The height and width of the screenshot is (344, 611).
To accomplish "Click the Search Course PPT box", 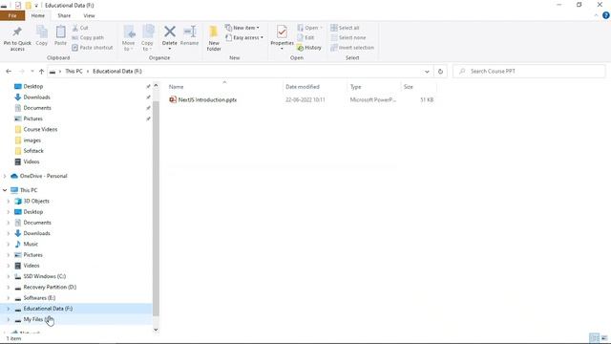I will pyautogui.click(x=529, y=72).
